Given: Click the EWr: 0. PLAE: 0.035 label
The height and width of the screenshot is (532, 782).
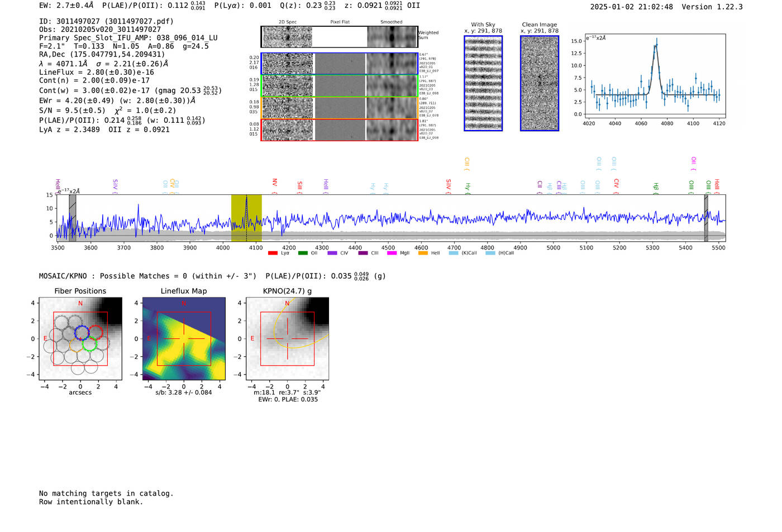Looking at the screenshot, I should pos(288,400).
